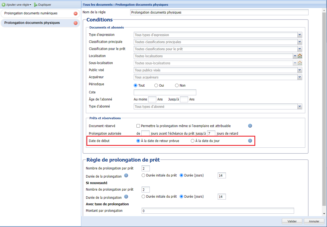Select the Périodique Oui radio button
The width and height of the screenshot is (327, 227).
point(156,85)
